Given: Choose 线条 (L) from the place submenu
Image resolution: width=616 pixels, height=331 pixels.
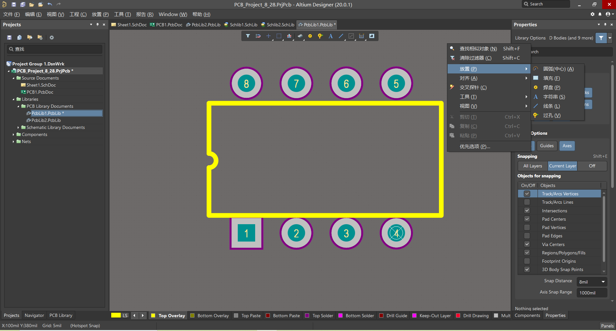Looking at the screenshot, I should click(558, 106).
